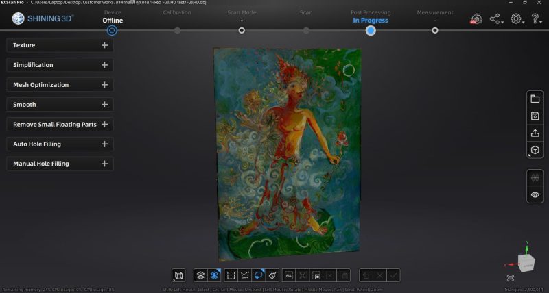Image resolution: width=549 pixels, height=293 pixels.
Task: Click the undo arrow icon
Action: (x=366, y=275)
